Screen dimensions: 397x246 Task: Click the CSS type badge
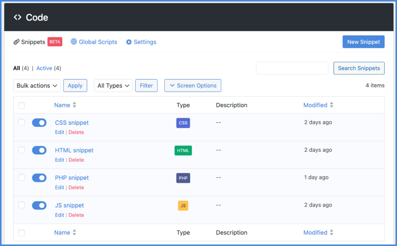coord(183,123)
